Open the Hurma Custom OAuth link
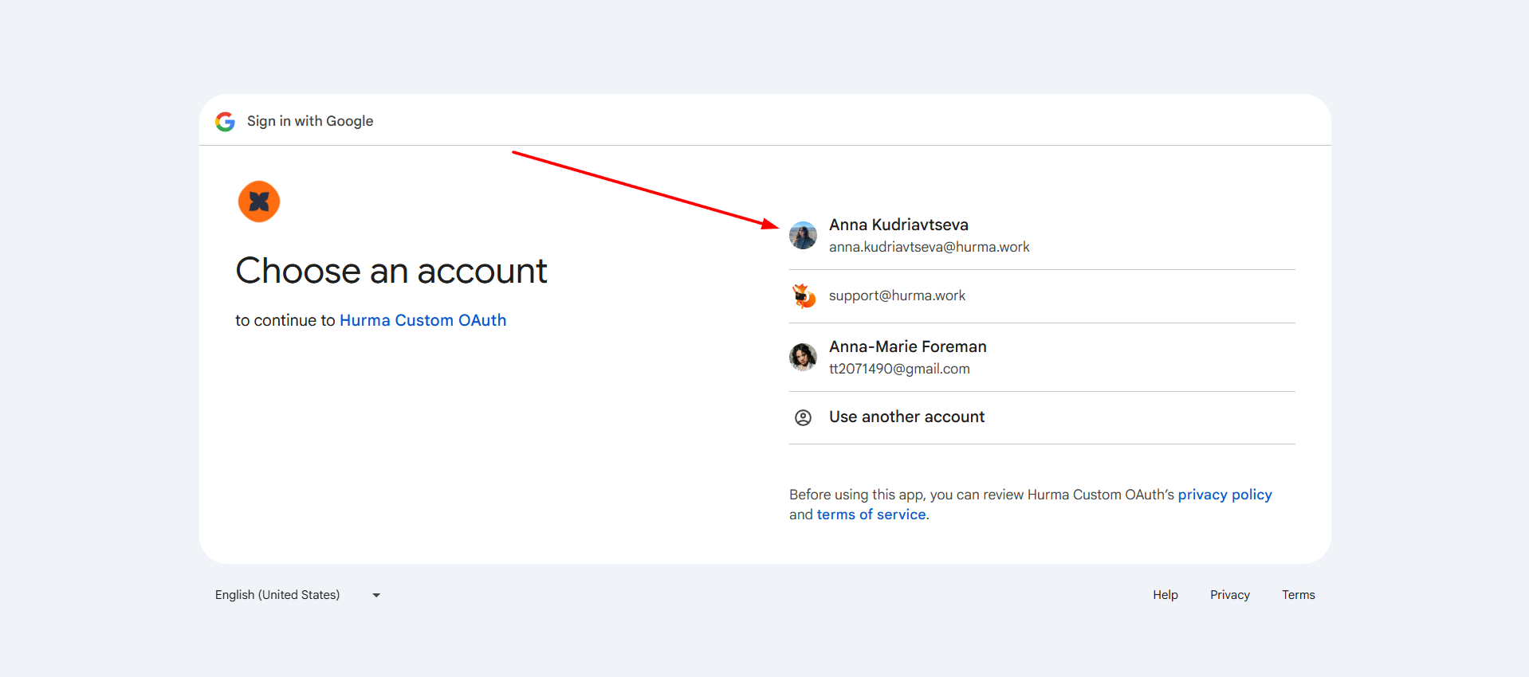Screen dimensions: 1529x677 coord(423,320)
